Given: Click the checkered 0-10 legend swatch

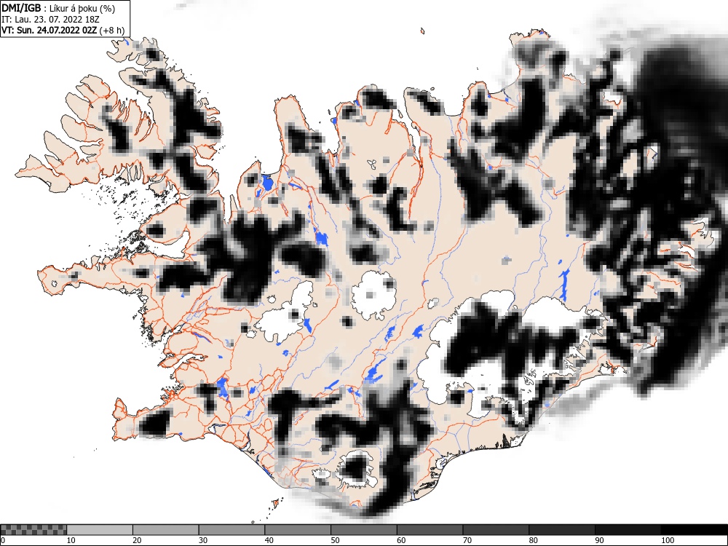Looking at the screenshot, I should [33, 530].
